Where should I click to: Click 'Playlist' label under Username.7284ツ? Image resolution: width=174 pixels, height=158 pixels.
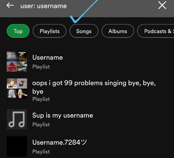tap(41, 152)
